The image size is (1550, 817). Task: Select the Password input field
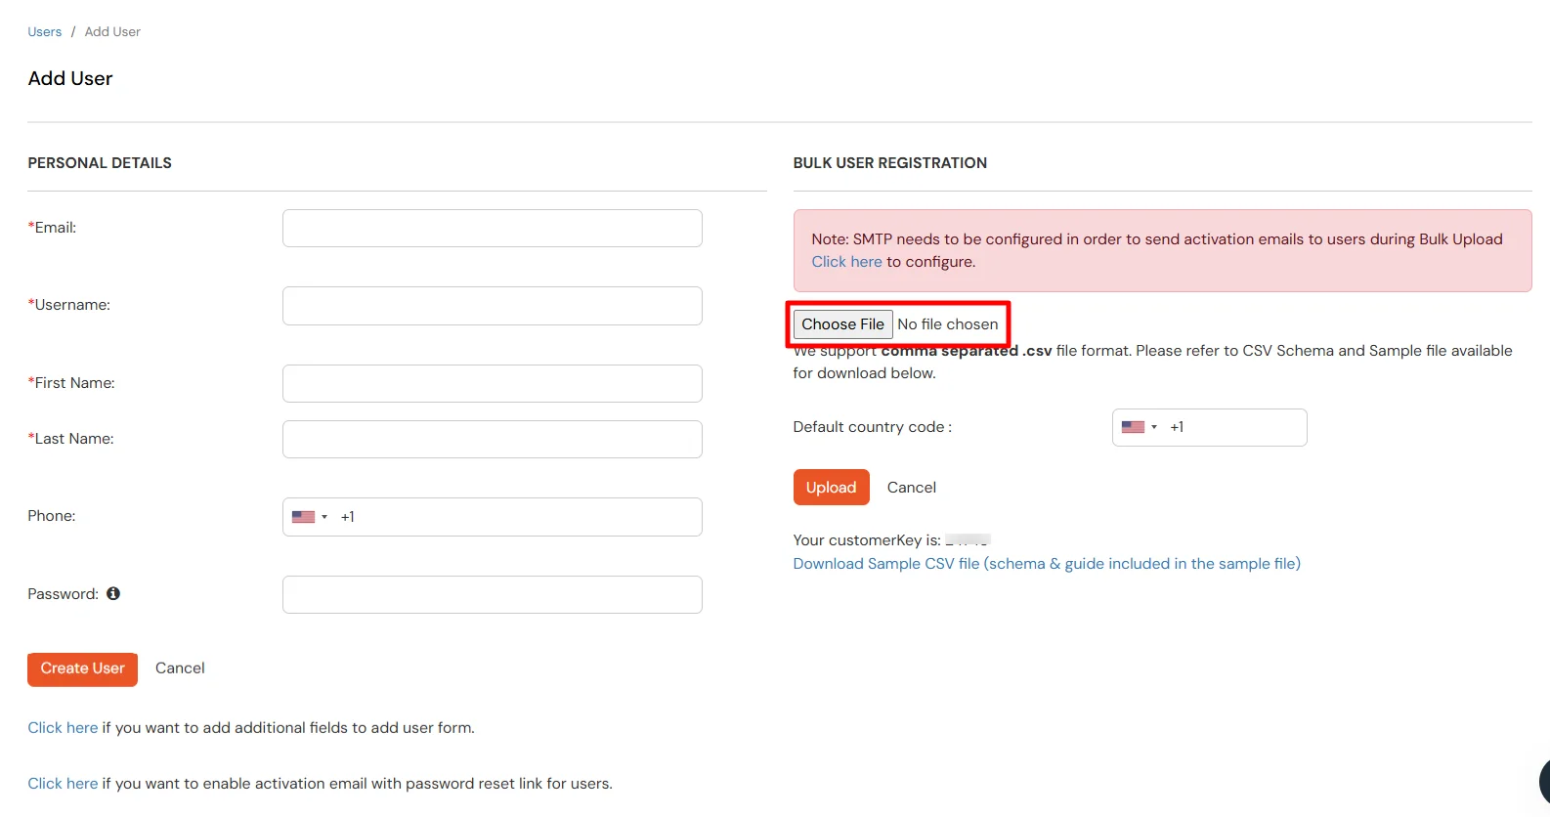(x=492, y=594)
